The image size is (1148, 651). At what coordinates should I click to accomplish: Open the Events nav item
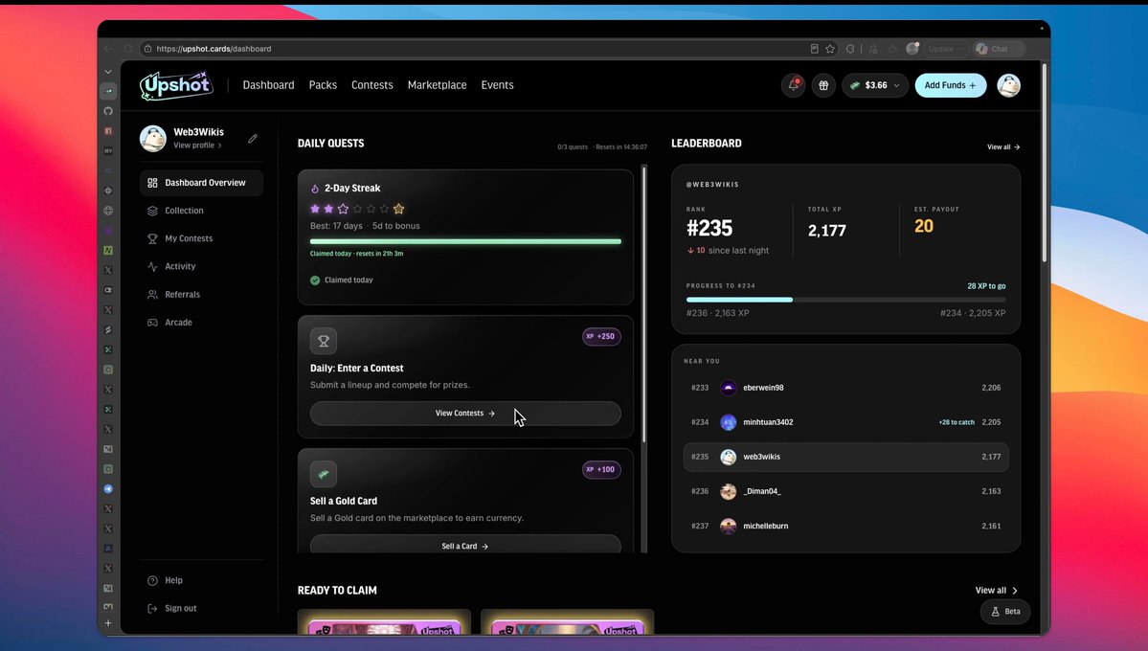(x=497, y=85)
